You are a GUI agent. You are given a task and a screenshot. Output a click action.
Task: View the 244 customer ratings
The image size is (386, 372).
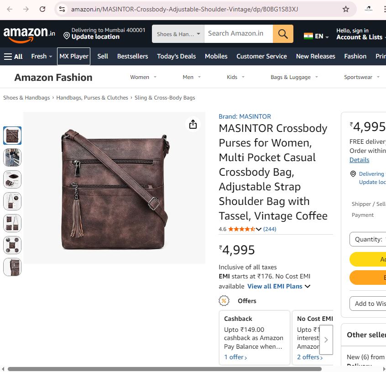[x=270, y=229]
